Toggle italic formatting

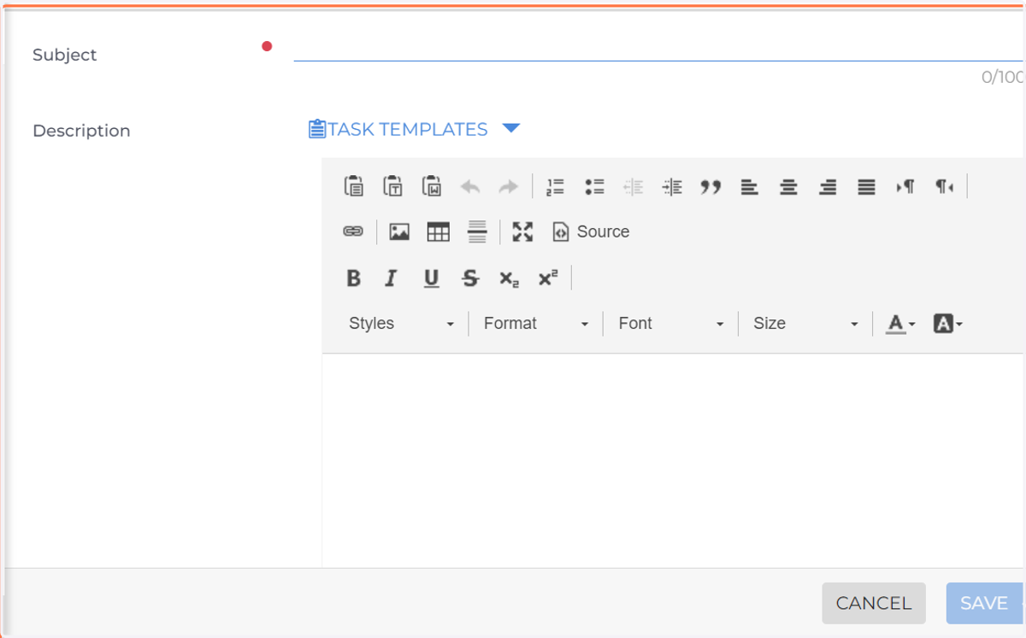point(392,278)
